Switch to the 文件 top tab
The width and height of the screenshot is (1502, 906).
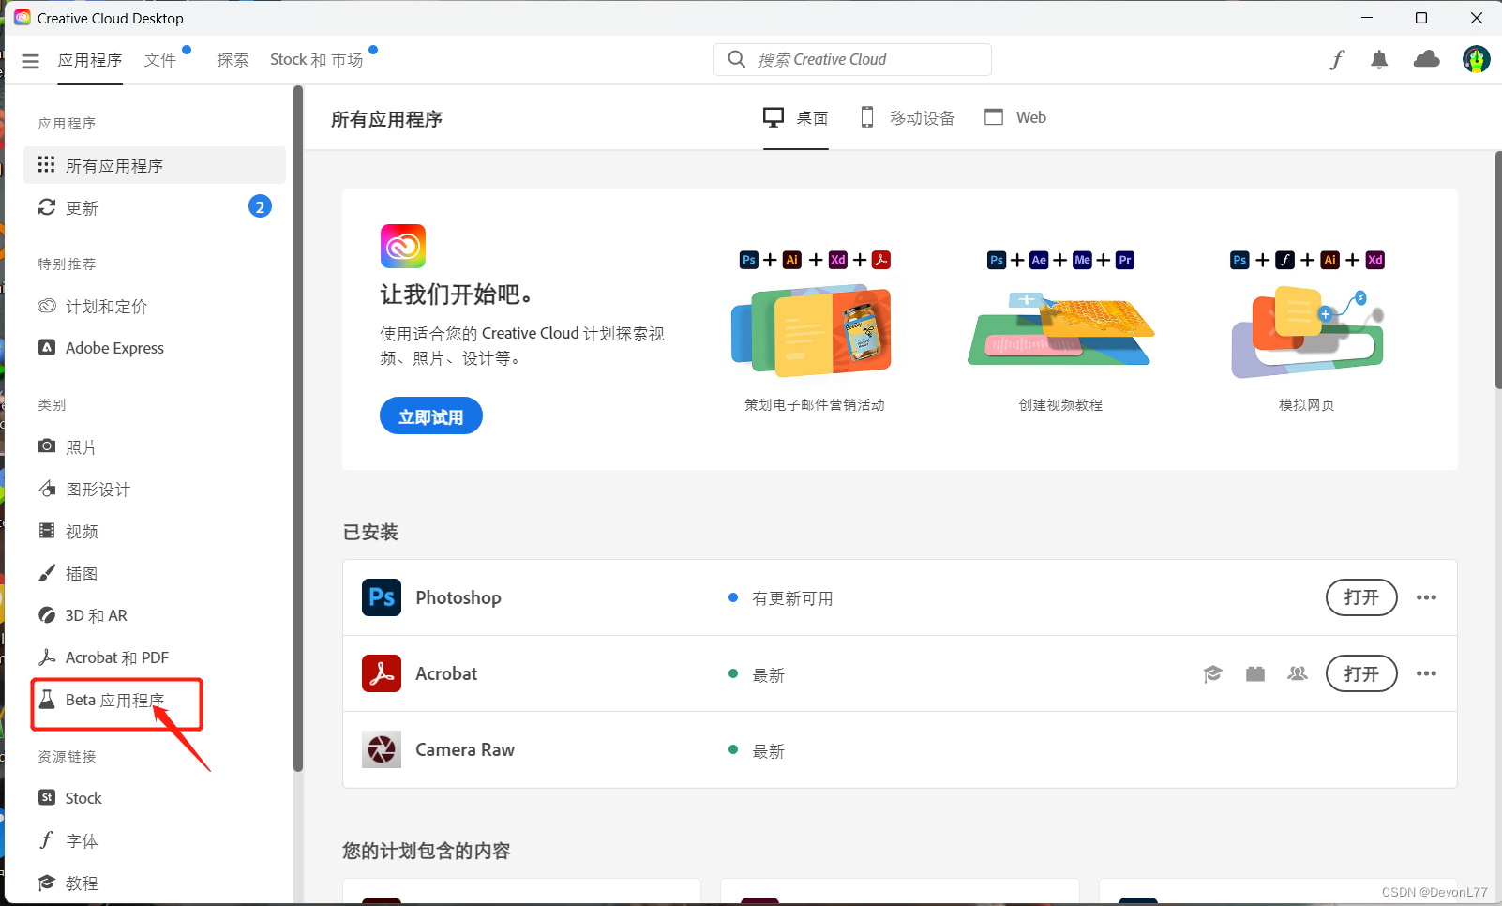pos(160,60)
